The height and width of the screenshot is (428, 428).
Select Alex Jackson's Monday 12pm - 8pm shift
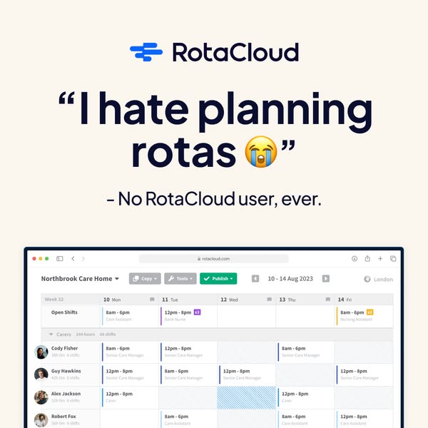point(129,397)
